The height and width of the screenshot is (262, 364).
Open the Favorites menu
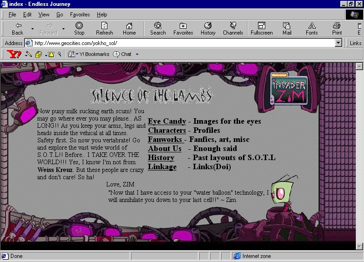[x=80, y=15]
